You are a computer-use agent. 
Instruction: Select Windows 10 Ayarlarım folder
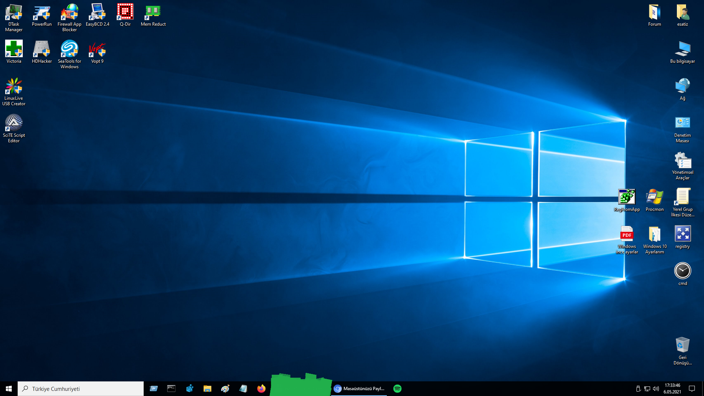coord(654,240)
